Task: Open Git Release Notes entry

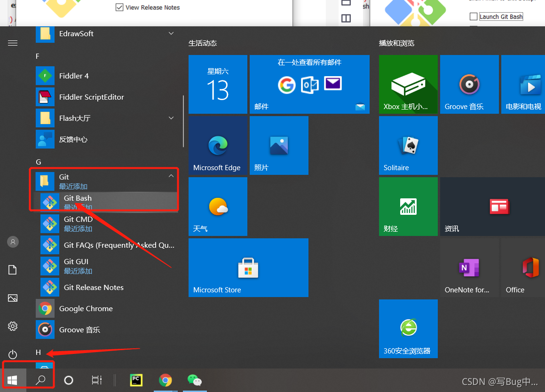Action: (x=107, y=287)
